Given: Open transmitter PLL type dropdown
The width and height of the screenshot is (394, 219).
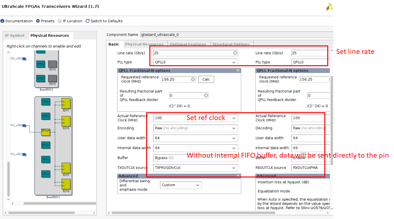Looking at the screenshot, I should 196,62.
